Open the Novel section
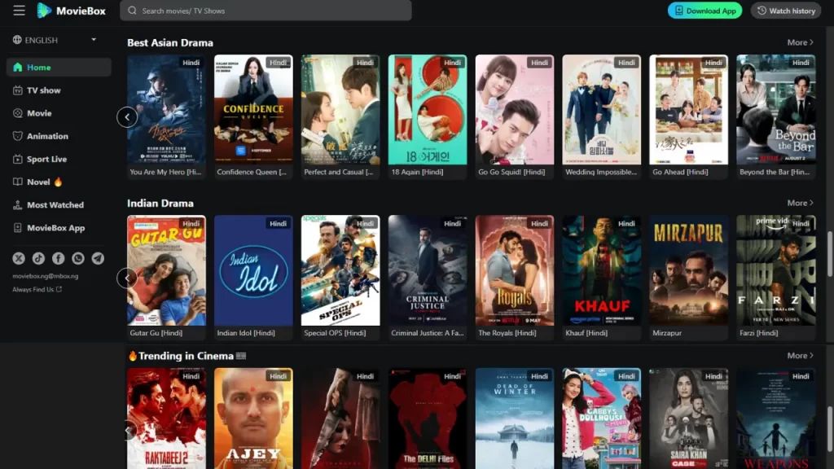 [x=59, y=182]
